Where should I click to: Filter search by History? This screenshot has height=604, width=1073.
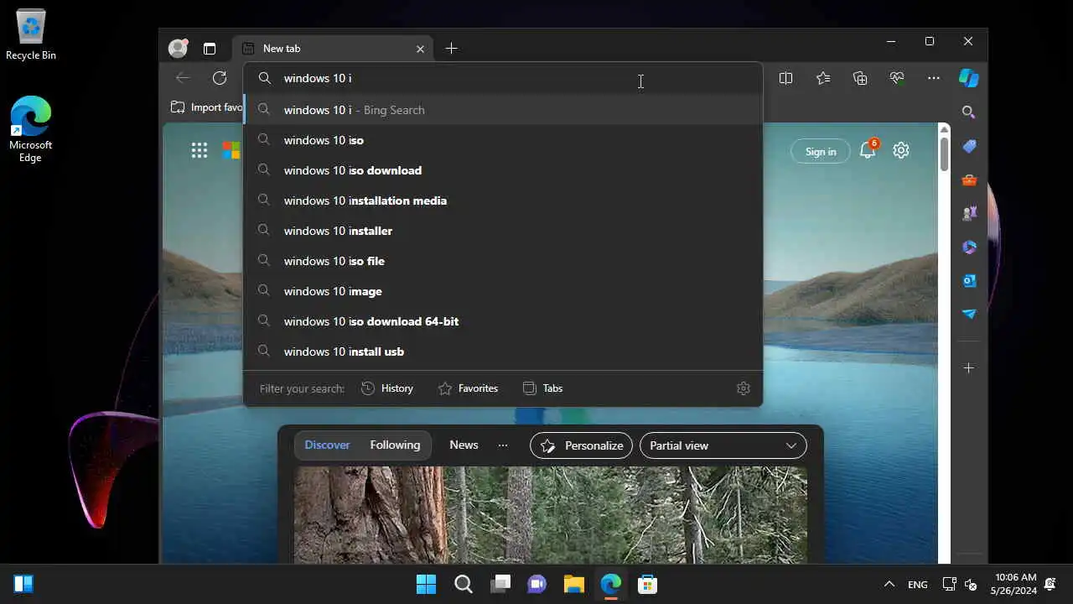[387, 388]
